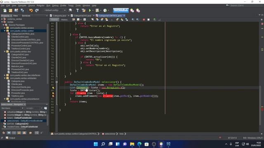
Task: Click the editor vertical scrollbar
Action: tap(260, 105)
